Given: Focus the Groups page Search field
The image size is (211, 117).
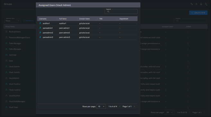Looking at the screenshot, I should pos(190,21).
